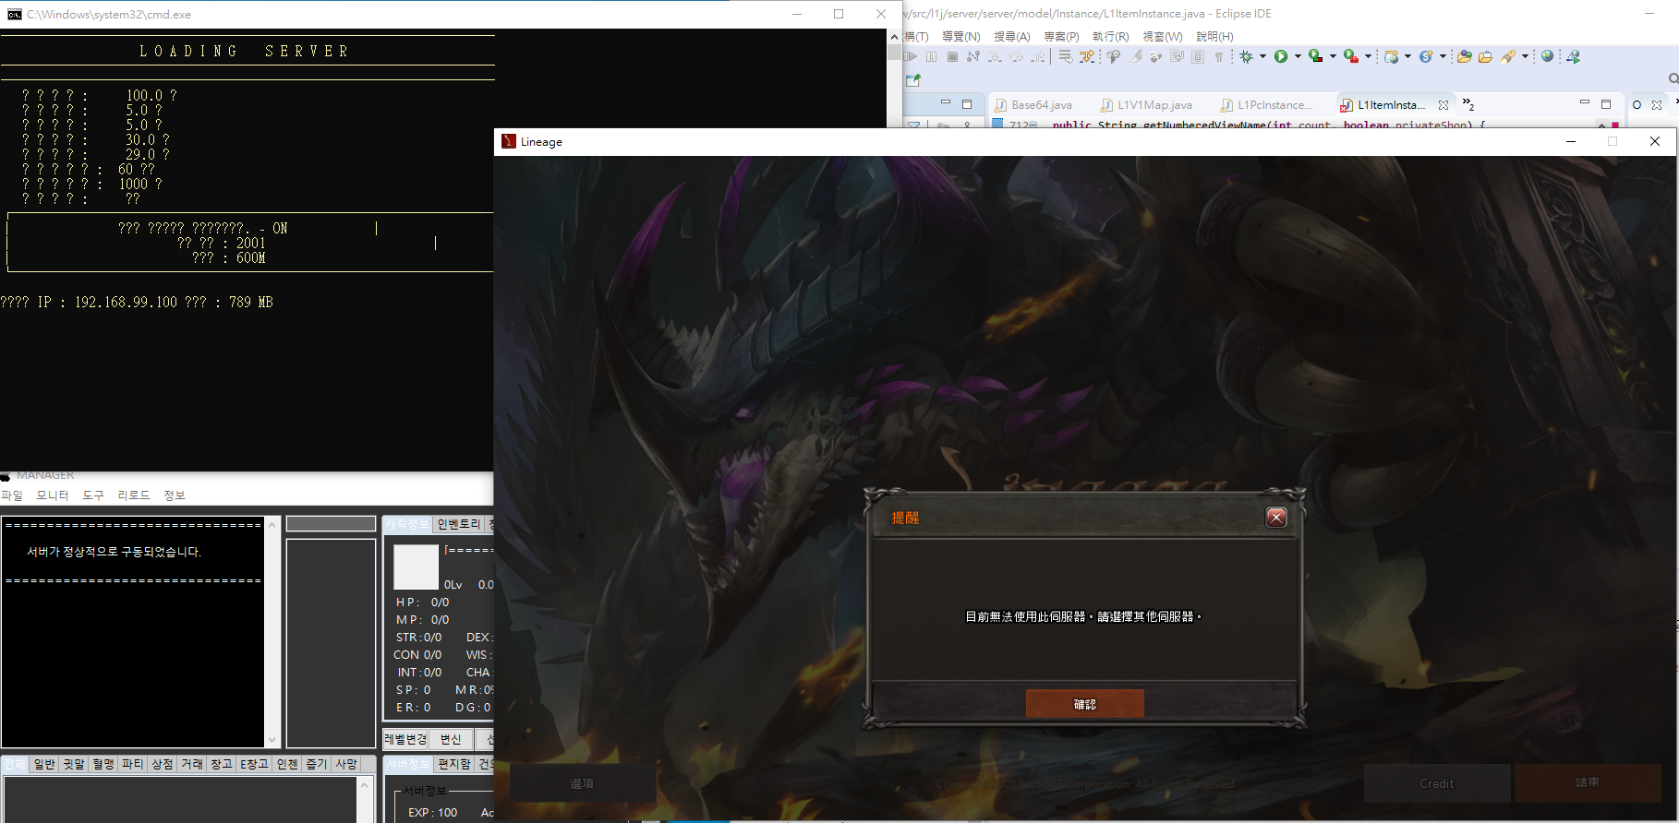Image resolution: width=1679 pixels, height=823 pixels.
Task: Open the 說明(H) menu in Eclipse
Action: (x=1214, y=36)
